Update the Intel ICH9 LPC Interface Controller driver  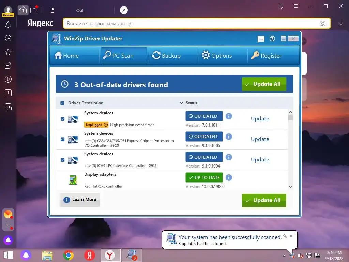260,160
